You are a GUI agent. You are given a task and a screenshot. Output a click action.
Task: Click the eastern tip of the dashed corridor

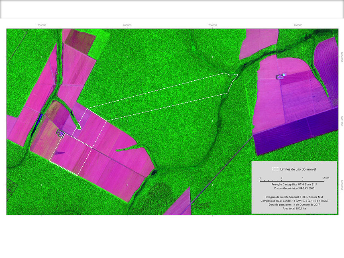point(237,75)
